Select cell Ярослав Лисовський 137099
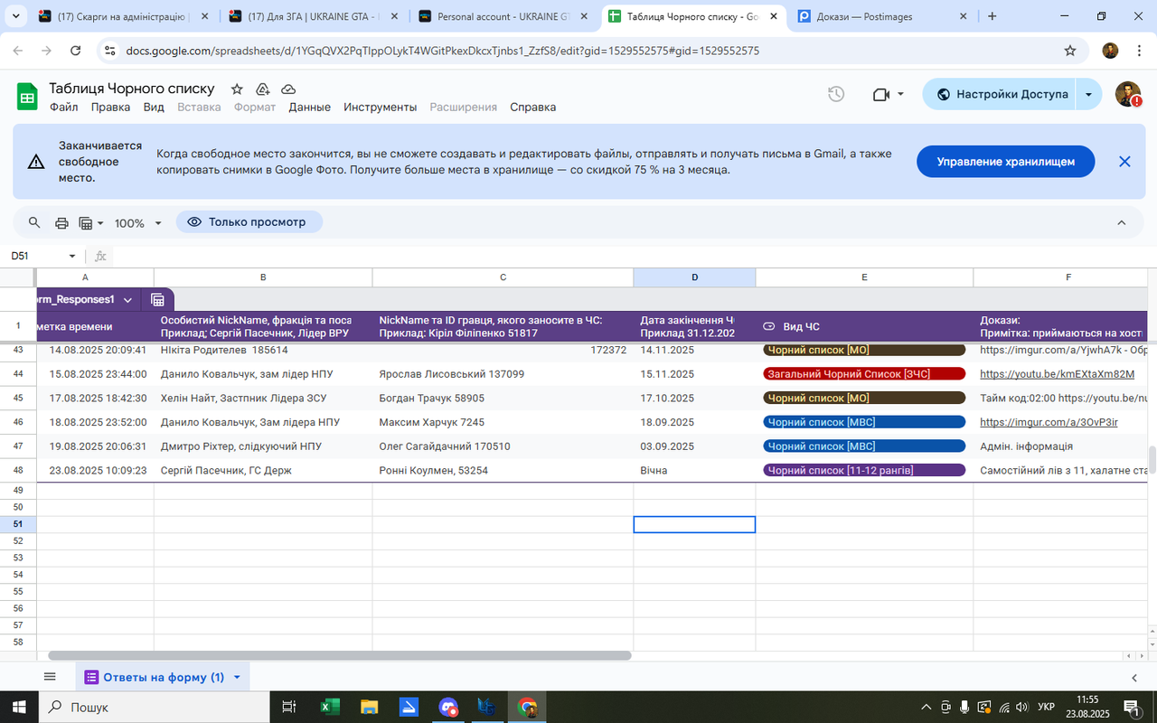This screenshot has height=723, width=1157. pyautogui.click(x=503, y=374)
